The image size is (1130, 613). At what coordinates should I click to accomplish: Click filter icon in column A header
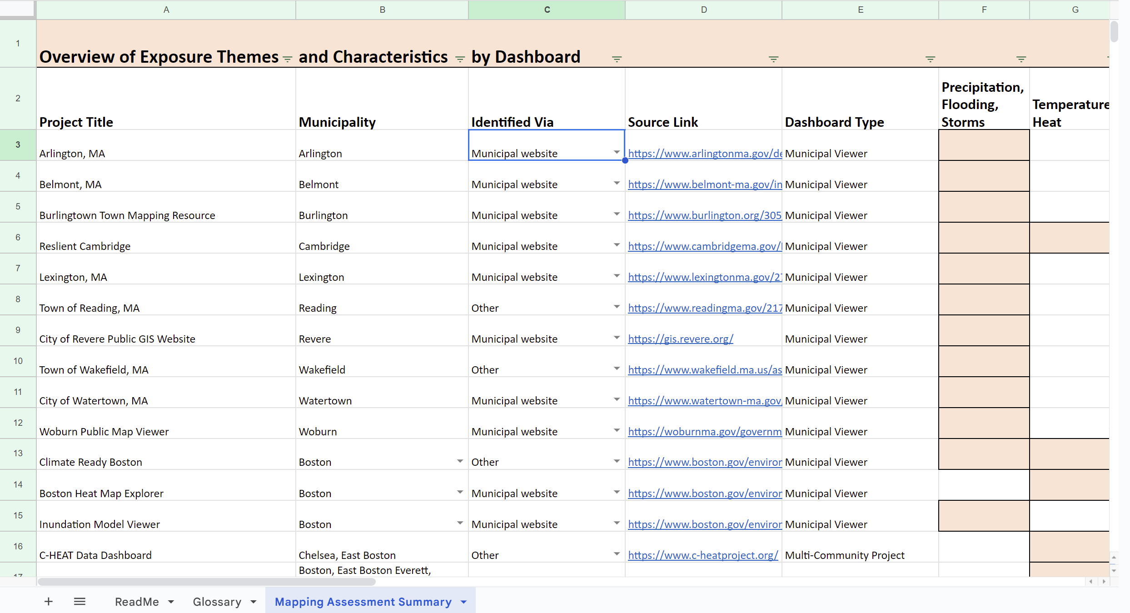point(287,59)
